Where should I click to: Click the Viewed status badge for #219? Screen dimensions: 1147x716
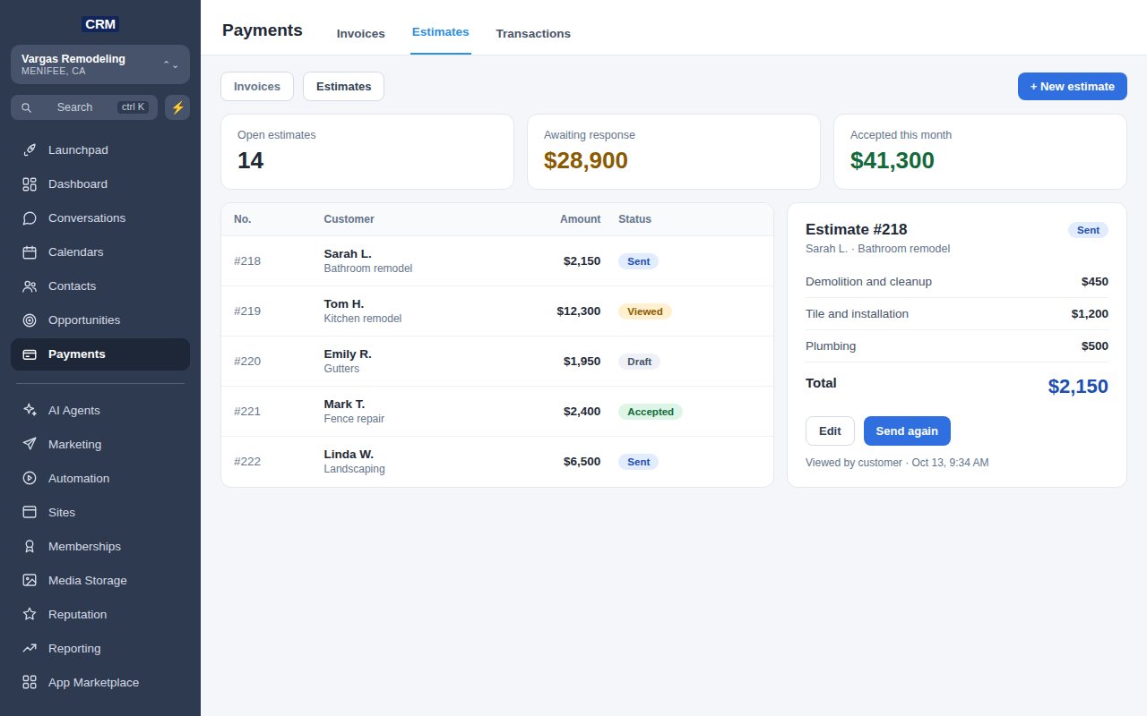[x=645, y=311]
